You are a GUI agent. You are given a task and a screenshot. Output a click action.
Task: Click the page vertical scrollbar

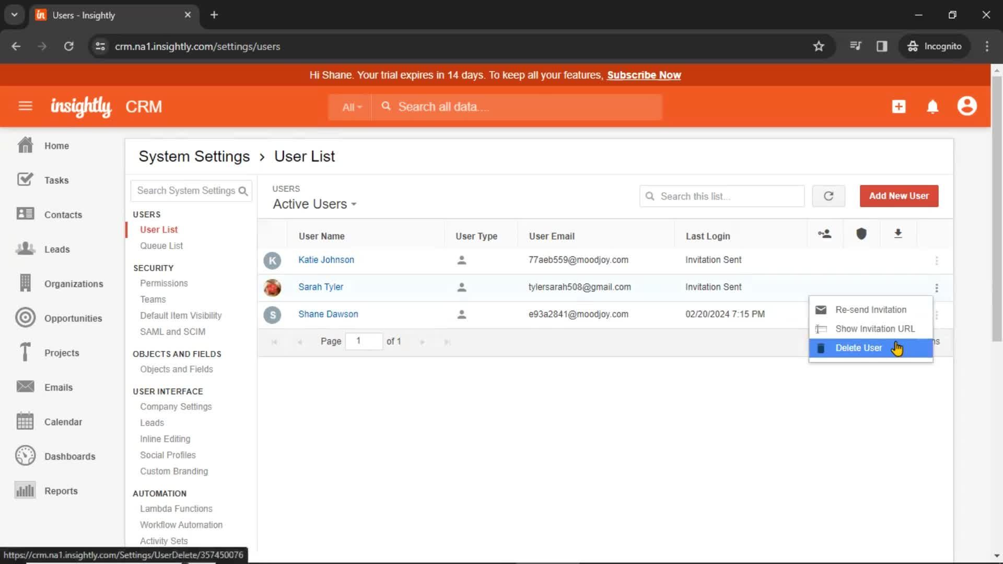click(x=997, y=209)
